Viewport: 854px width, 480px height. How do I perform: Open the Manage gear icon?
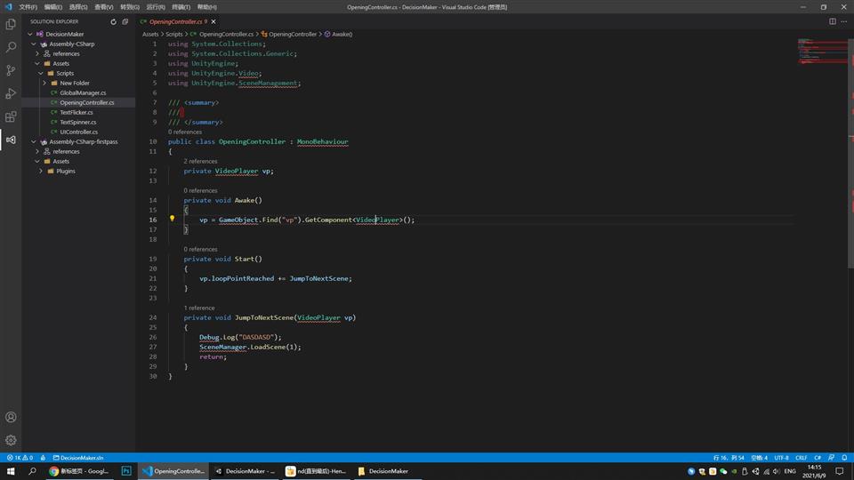(11, 440)
